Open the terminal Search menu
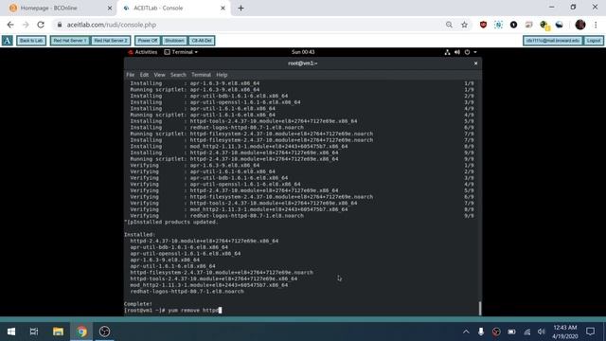The image size is (606, 341). 178,75
